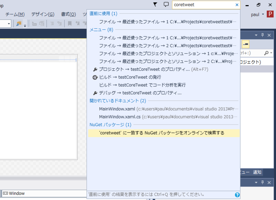Click the help question-mark icon at the bottom
276x200 pixels.
coord(237,194)
